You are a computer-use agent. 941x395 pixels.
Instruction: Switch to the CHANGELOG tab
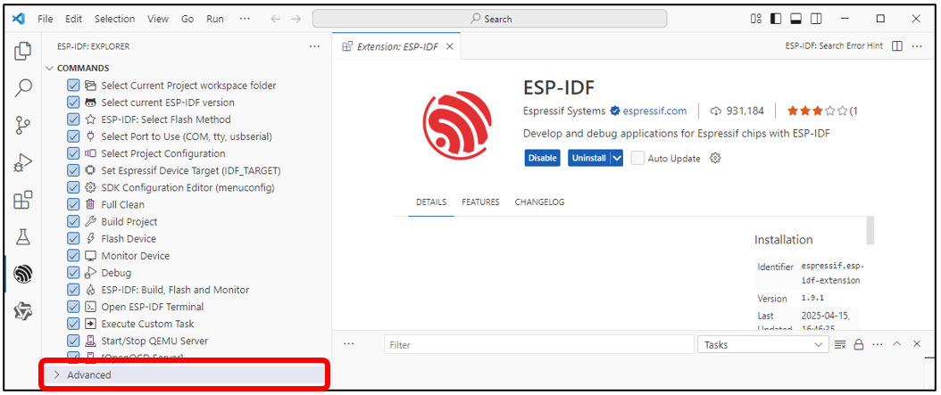[539, 202]
